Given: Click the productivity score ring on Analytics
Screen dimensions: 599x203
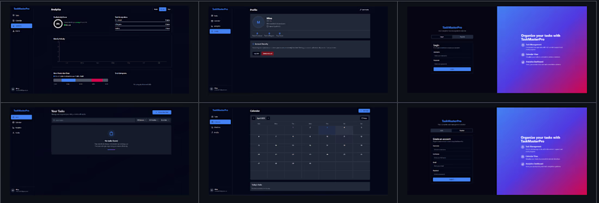Looking at the screenshot, I should [58, 24].
